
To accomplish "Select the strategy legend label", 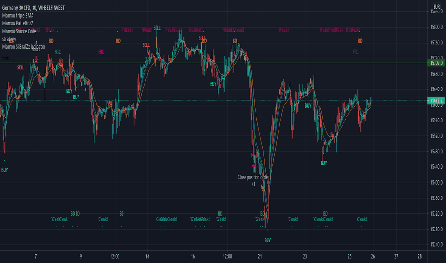I will (9, 39).
